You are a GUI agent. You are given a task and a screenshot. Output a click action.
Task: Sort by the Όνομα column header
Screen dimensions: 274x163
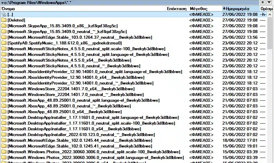(x=83, y=9)
